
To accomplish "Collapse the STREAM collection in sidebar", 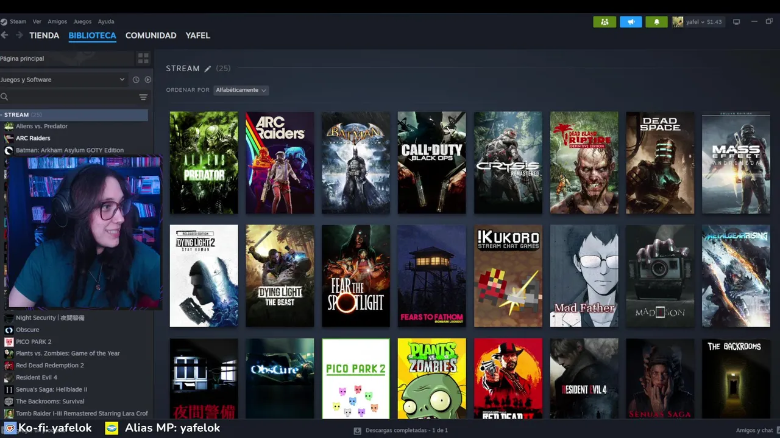I will click(x=2, y=114).
